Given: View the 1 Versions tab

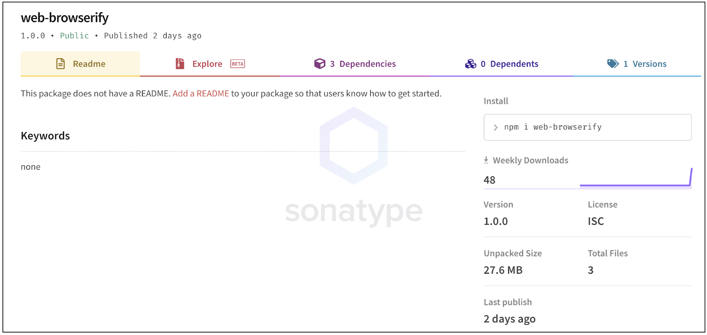Looking at the screenshot, I should pyautogui.click(x=645, y=64).
